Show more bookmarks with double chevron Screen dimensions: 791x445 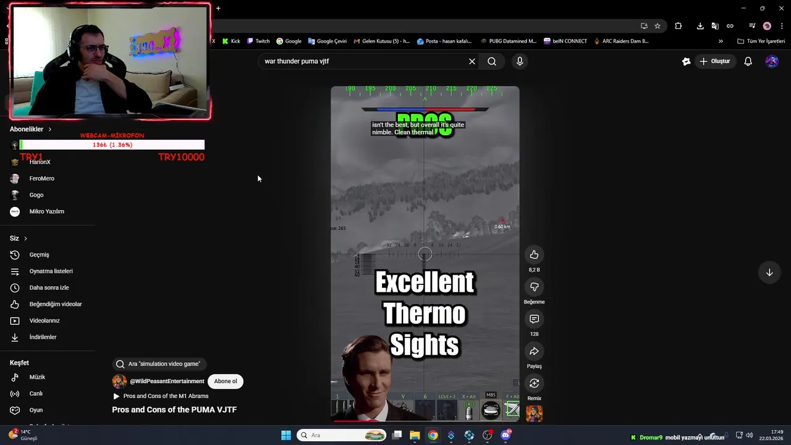[x=721, y=41]
